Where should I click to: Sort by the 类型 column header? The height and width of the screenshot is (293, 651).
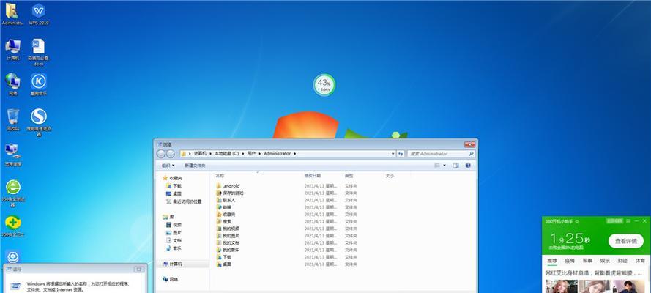pos(349,176)
